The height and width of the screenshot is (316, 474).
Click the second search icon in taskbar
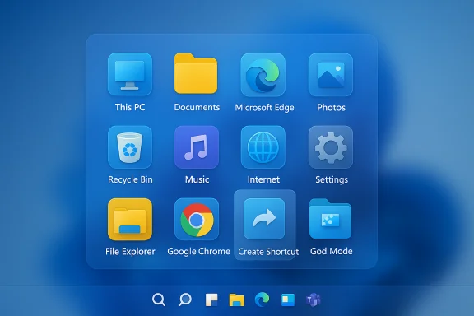tap(185, 300)
